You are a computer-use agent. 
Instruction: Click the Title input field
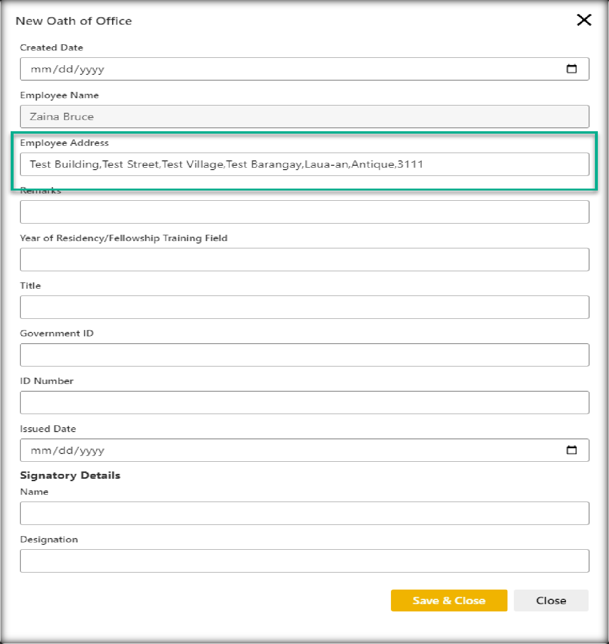click(304, 307)
